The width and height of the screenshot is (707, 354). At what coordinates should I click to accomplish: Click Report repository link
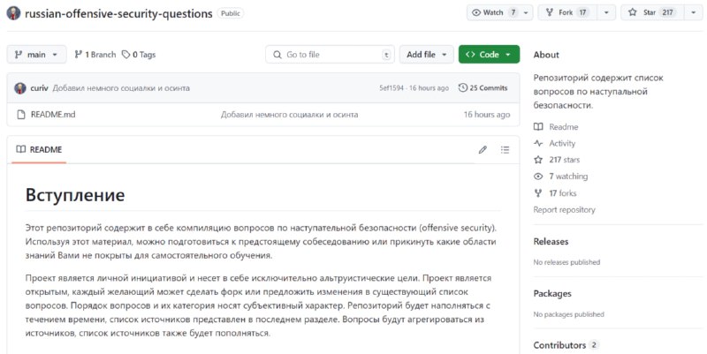[564, 209]
